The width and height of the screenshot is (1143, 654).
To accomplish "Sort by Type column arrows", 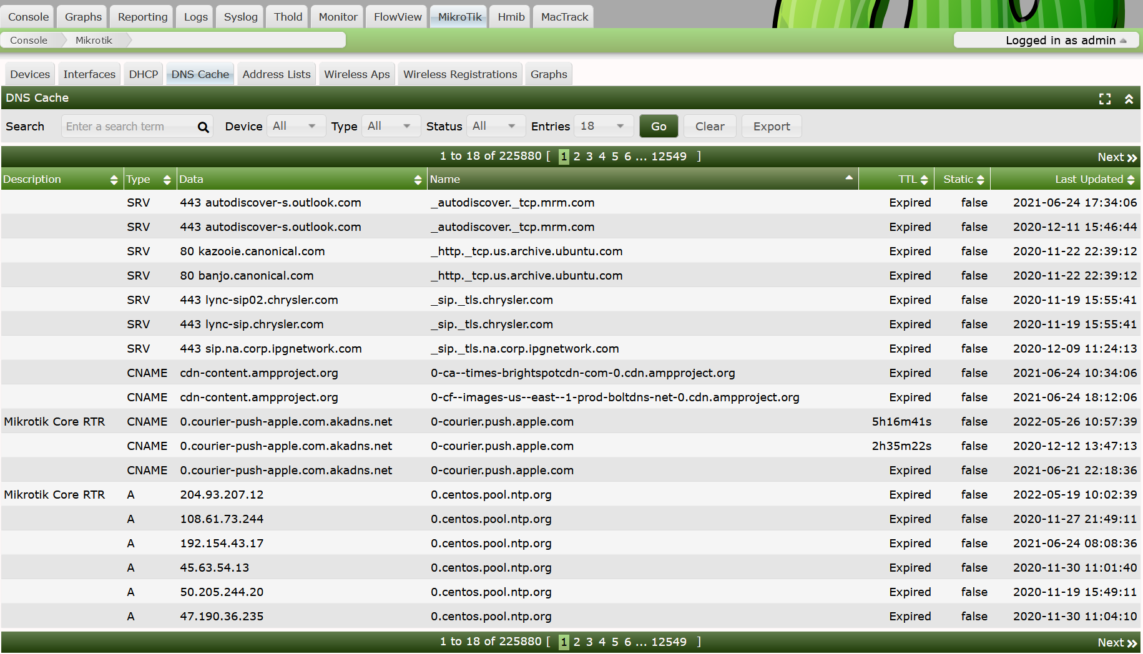I will coord(167,180).
